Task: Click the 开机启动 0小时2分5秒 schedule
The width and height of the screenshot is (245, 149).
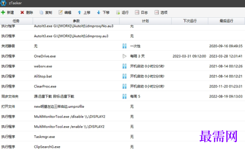Action: tap(147, 66)
